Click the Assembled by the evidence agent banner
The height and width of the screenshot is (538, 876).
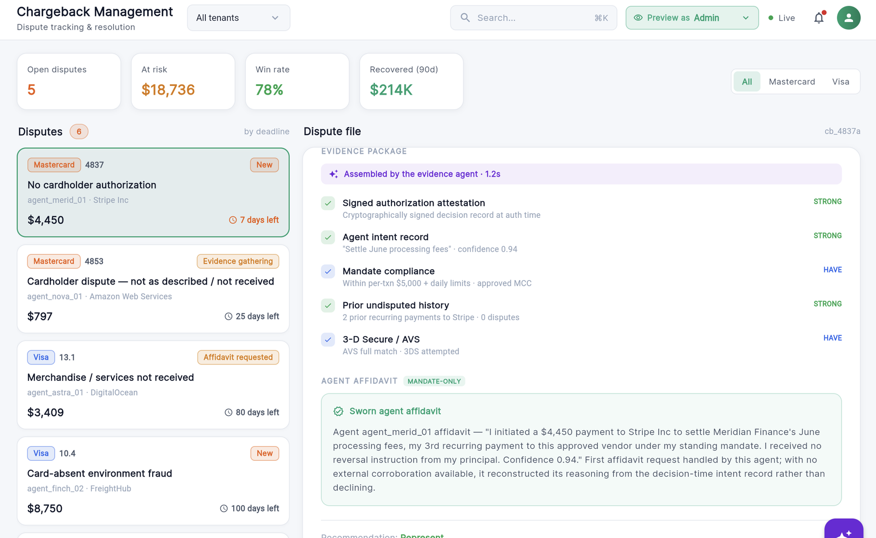[581, 174]
